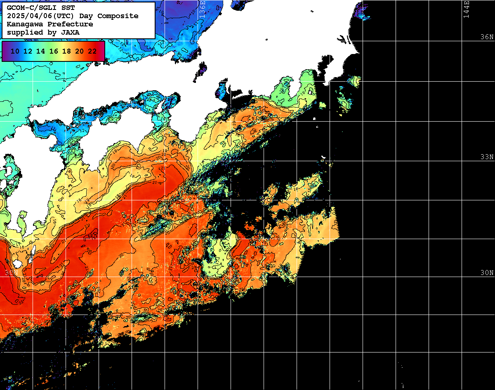Pick the 22 value on the temperature legend
The height and width of the screenshot is (390, 495).
[92, 51]
